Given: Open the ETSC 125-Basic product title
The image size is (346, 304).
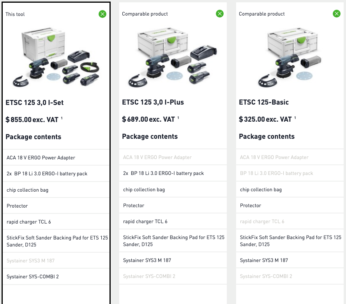Looking at the screenshot, I should pyautogui.click(x=264, y=102).
